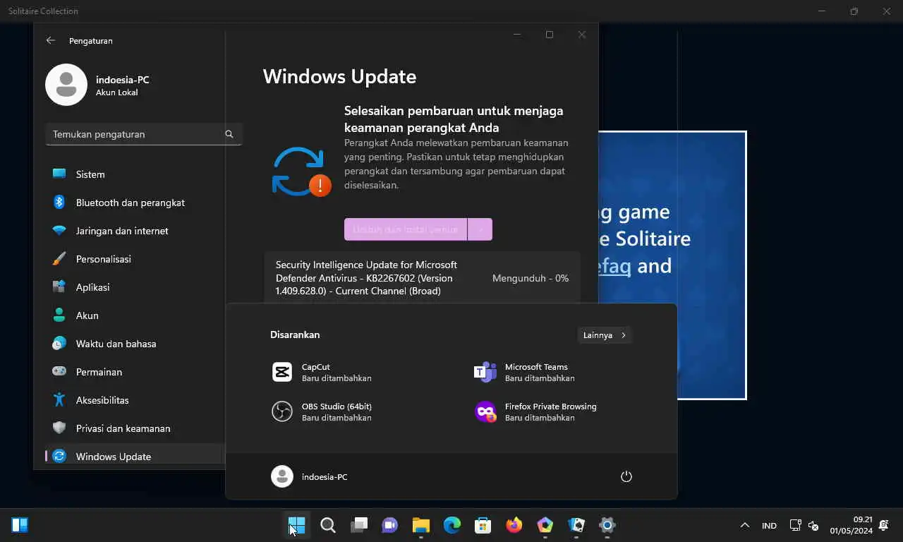This screenshot has width=903, height=542.
Task: Click the Security Intelligence Update KB2267602 entry
Action: (422, 277)
